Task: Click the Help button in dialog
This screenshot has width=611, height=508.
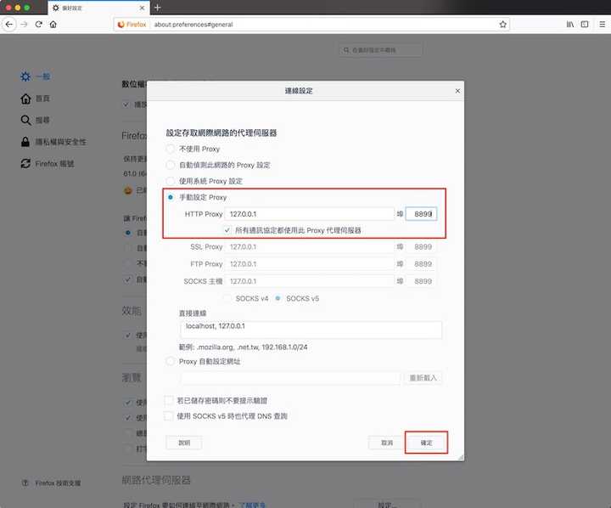Action: (x=184, y=443)
